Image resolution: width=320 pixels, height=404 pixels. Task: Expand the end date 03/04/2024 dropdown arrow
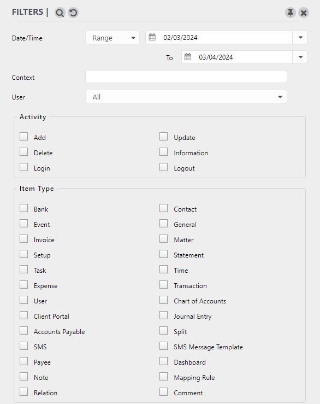point(300,57)
